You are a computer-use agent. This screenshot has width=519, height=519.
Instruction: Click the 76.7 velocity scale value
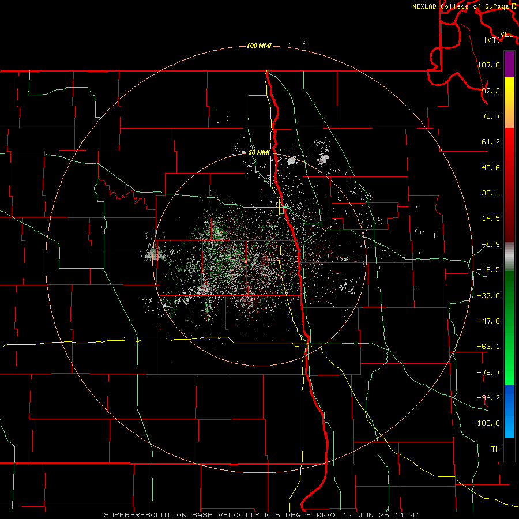pyautogui.click(x=491, y=116)
